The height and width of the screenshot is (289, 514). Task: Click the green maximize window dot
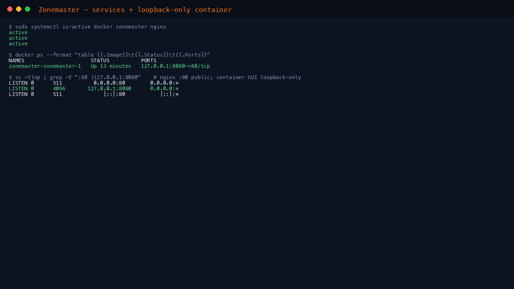[x=28, y=9]
